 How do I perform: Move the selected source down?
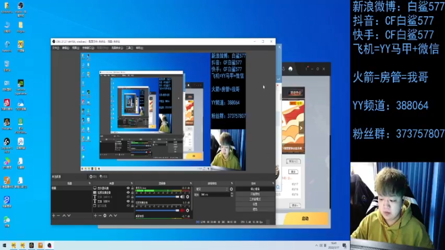[x=116, y=216]
